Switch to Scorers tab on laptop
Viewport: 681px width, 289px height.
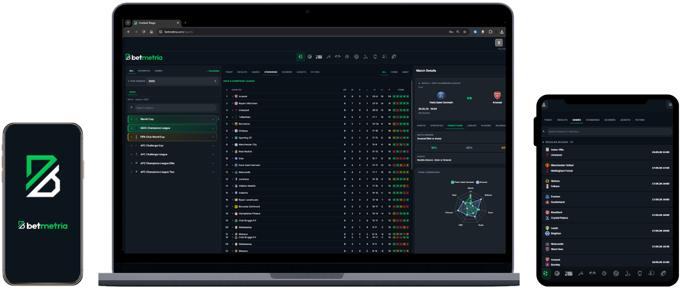(287, 72)
